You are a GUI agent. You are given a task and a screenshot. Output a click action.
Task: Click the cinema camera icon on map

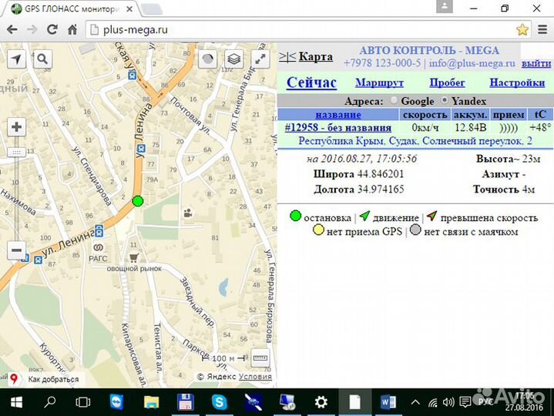pyautogui.click(x=188, y=213)
